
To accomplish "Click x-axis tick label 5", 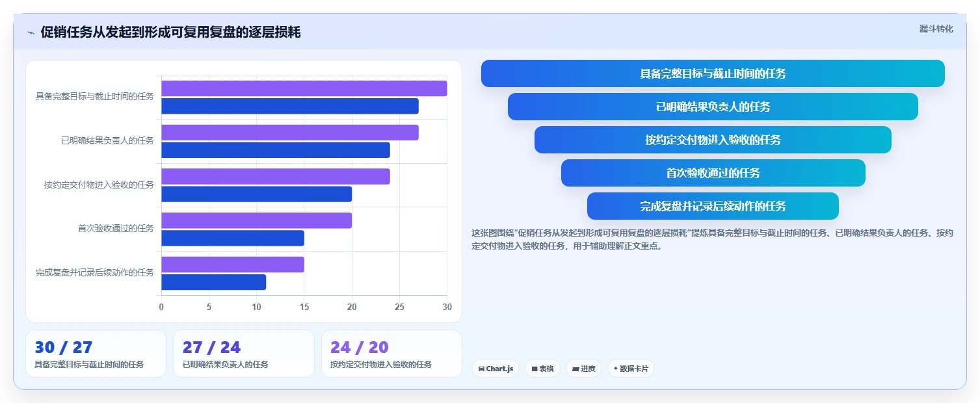I will coord(209,307).
